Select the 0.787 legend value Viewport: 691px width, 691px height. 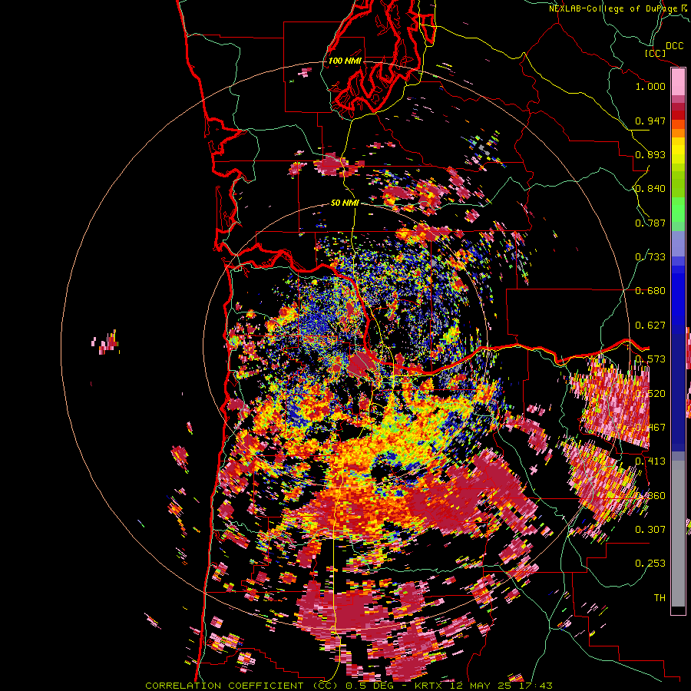(x=650, y=223)
